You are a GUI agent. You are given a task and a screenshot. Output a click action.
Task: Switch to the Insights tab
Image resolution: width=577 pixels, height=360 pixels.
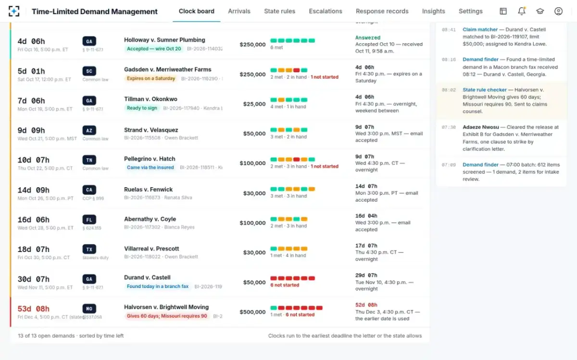pyautogui.click(x=434, y=11)
